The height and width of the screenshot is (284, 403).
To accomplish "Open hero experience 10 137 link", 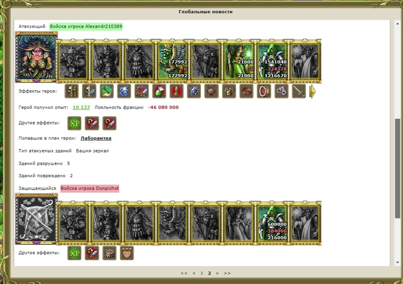I will [81, 107].
